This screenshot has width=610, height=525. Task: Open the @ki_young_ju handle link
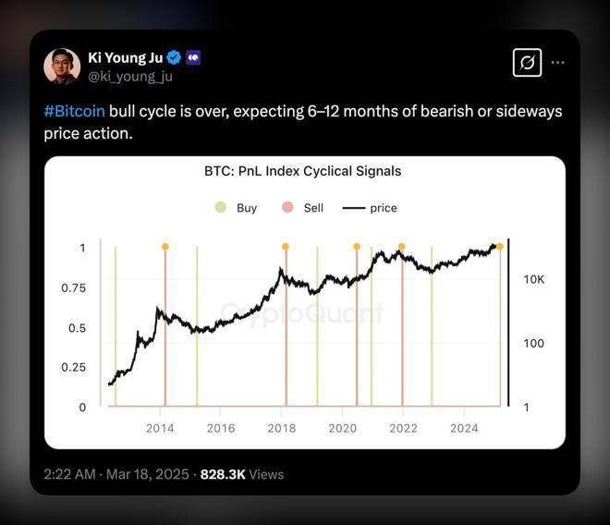click(x=130, y=77)
